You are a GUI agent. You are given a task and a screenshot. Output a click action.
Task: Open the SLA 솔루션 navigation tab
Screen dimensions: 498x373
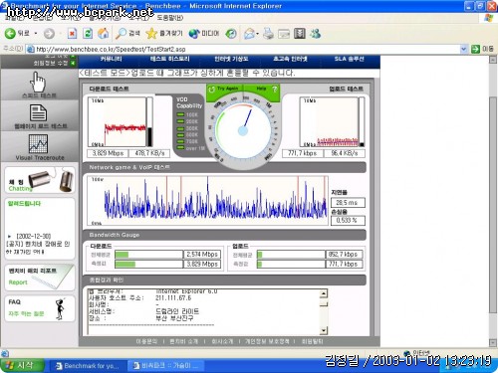(x=349, y=59)
